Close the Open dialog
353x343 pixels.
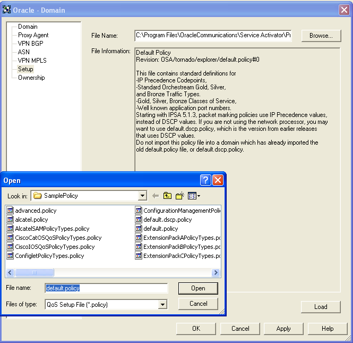click(x=218, y=180)
